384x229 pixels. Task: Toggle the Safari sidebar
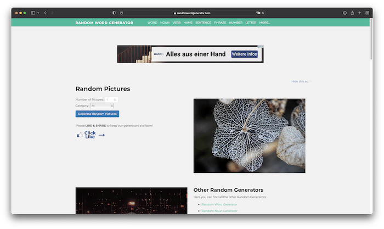(x=33, y=13)
